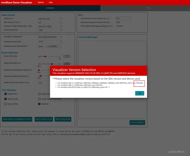190x156 pixels.
Task: Uncheck the Scatter Plot checkbox
Action: coord(6,94)
